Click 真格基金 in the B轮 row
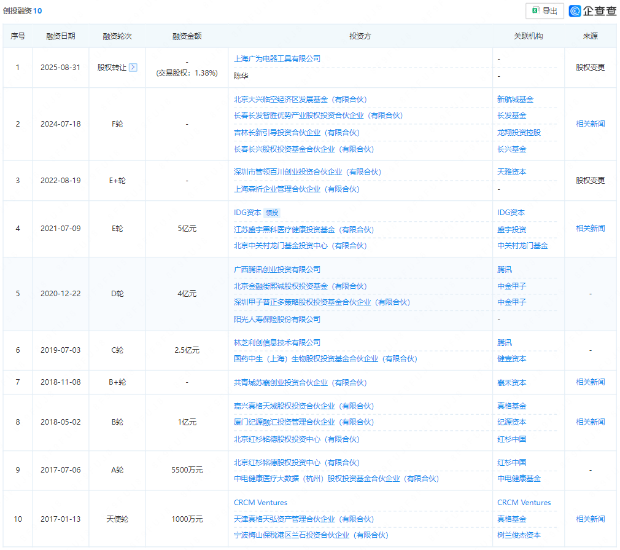This screenshot has width=620, height=550. (x=511, y=406)
